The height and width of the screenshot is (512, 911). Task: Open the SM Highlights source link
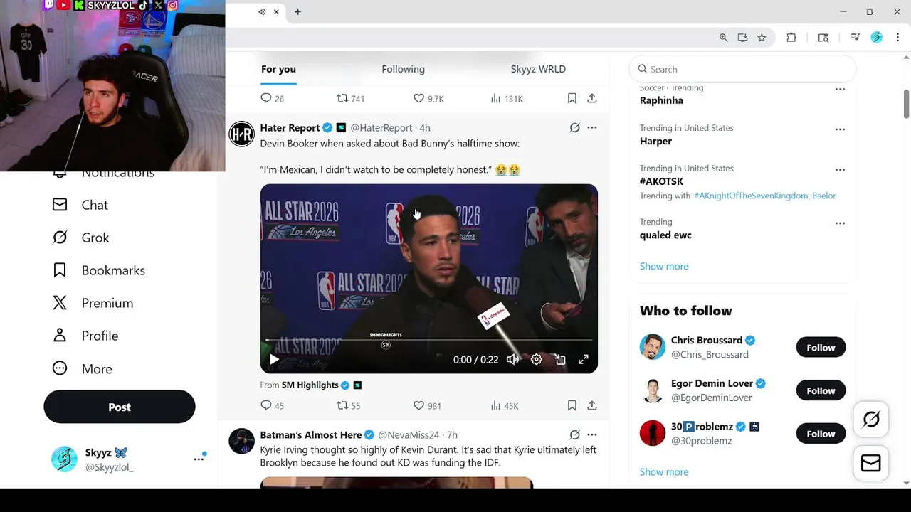310,385
